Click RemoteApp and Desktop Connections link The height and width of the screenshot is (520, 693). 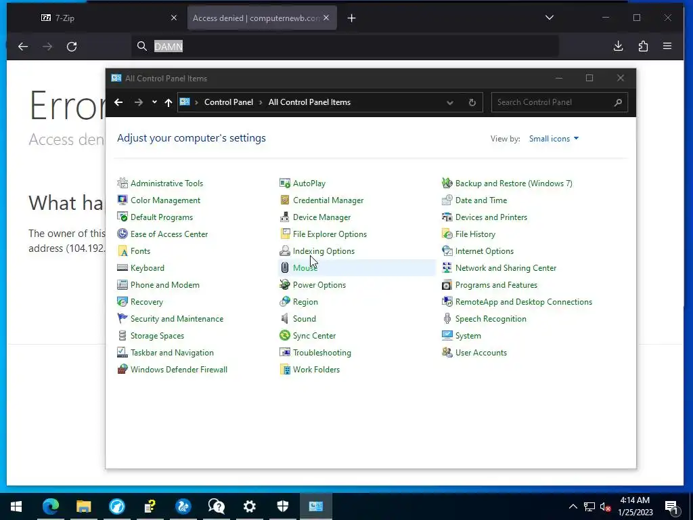[x=524, y=301]
